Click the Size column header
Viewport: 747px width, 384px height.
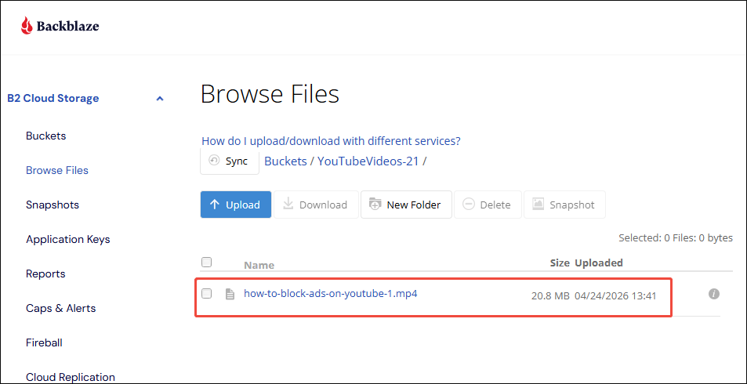point(560,263)
